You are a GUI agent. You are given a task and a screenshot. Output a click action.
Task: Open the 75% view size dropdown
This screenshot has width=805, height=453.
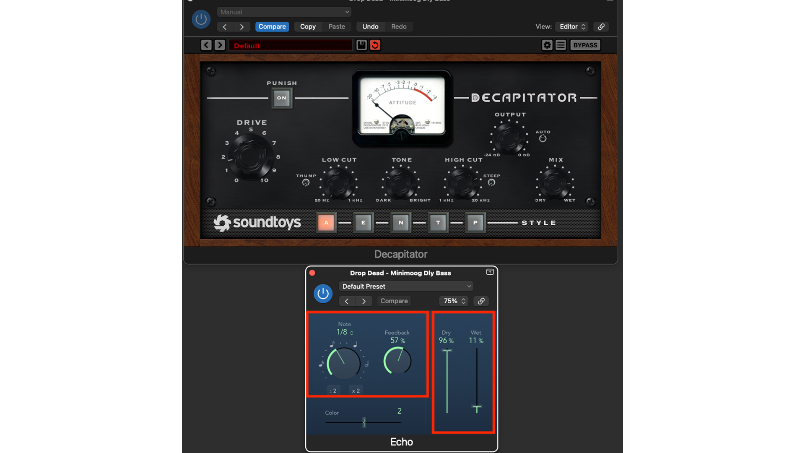(454, 301)
